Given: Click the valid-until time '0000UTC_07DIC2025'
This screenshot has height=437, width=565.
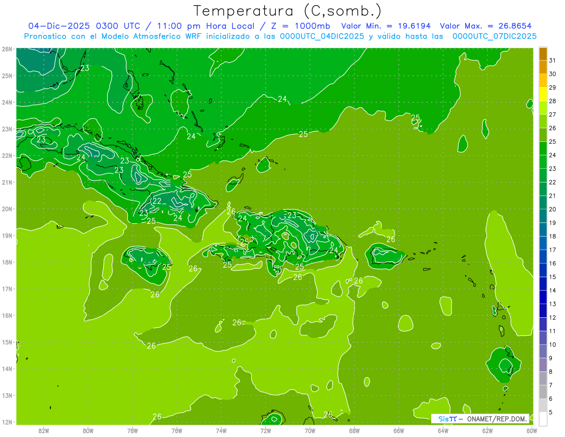Looking at the screenshot, I should click(x=494, y=36).
